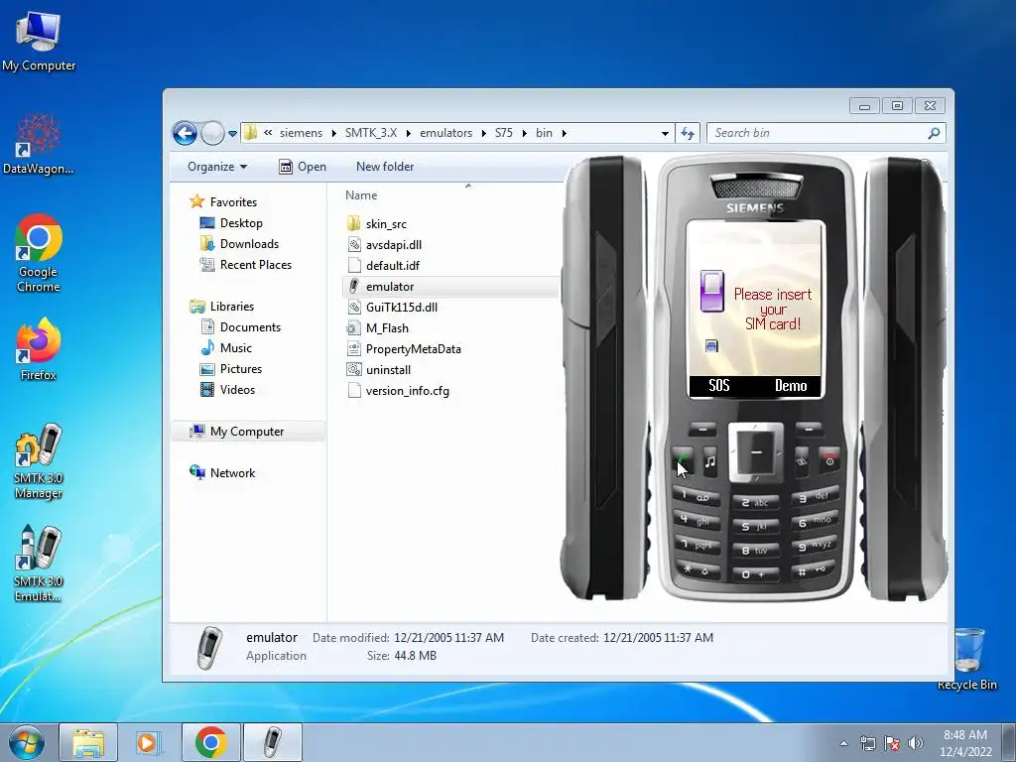1016x762 pixels.
Task: Click the Chrome taskbar button
Action: click(x=210, y=742)
